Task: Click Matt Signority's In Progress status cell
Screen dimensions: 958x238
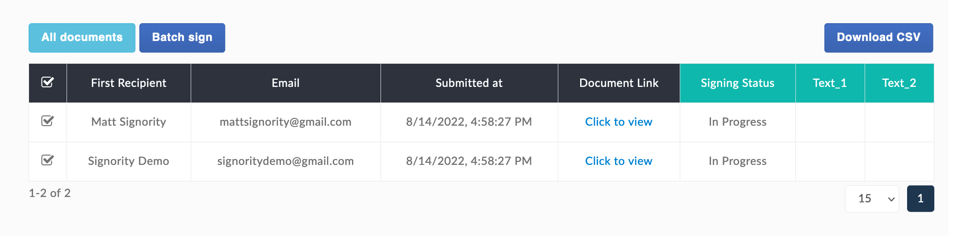Action: click(x=737, y=122)
